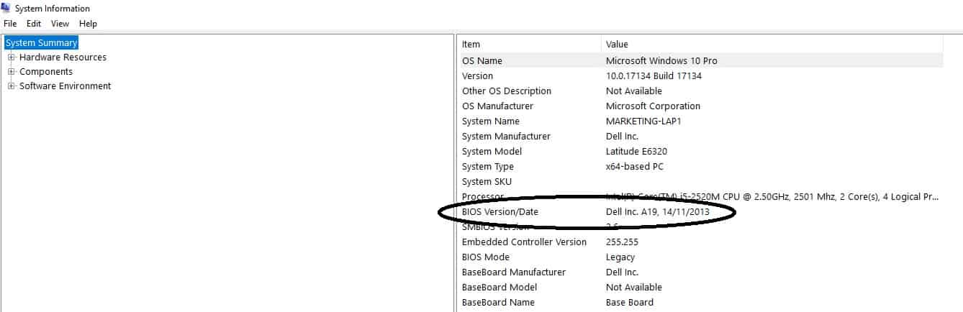
Task: Click the BIOS Mode label
Action: click(485, 257)
